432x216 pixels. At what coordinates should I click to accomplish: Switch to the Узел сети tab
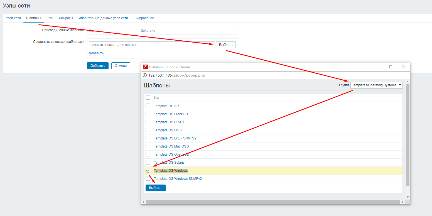[x=13, y=18]
